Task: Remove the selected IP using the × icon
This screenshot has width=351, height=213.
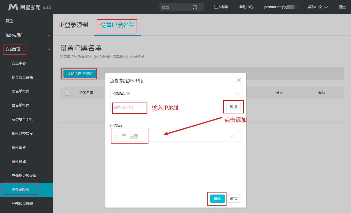Action: coord(232,136)
